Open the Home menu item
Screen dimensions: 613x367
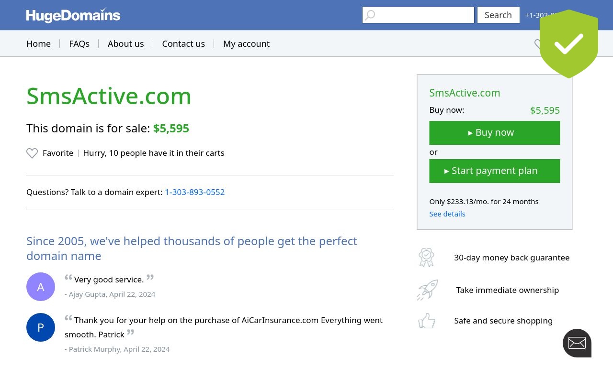point(38,43)
